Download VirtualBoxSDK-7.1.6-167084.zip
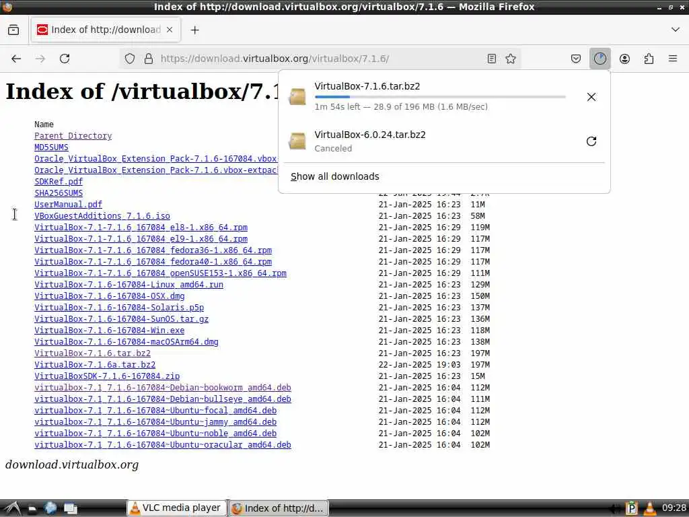689x517 pixels. 107,376
